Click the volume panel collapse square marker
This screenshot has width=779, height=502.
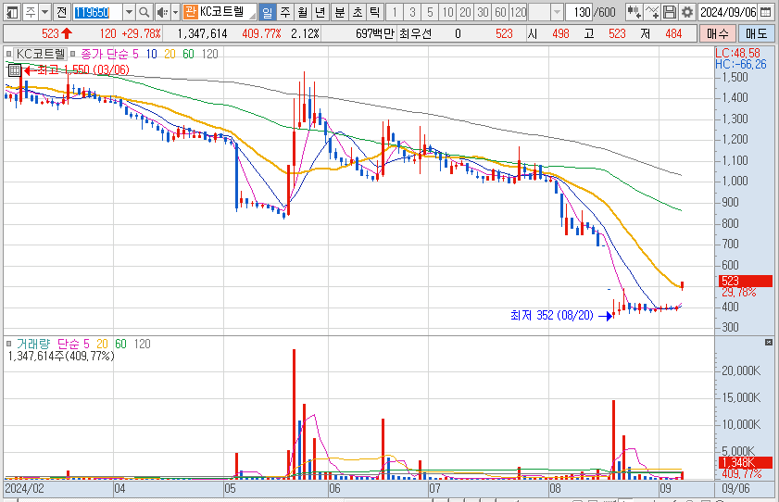pyautogui.click(x=8, y=344)
